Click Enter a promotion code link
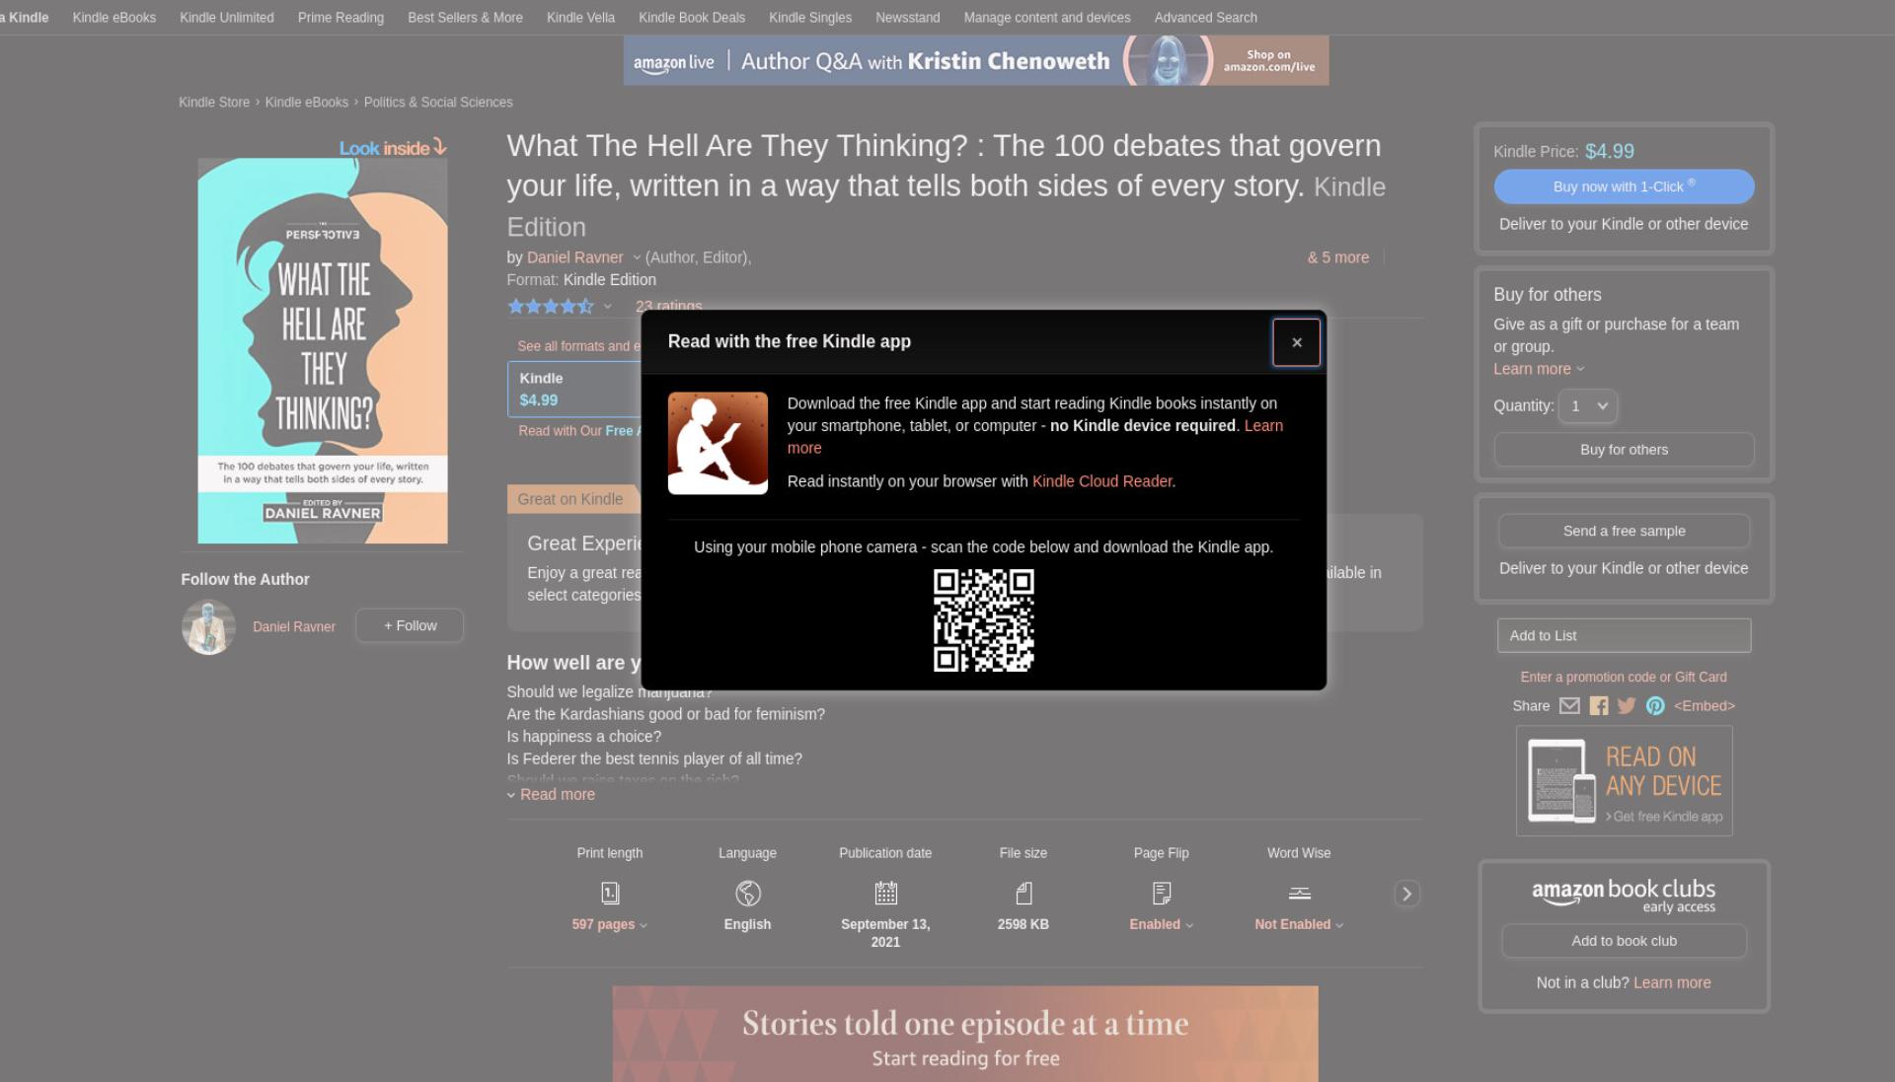The width and height of the screenshot is (1895, 1082). coord(1624,677)
